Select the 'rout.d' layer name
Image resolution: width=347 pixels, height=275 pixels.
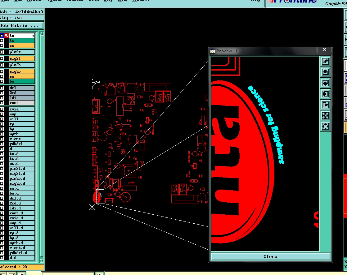pyautogui.click(x=22, y=213)
